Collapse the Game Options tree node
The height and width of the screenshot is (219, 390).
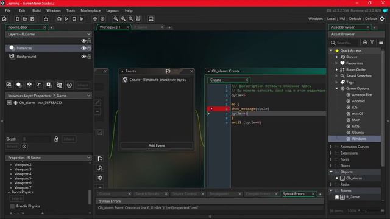[337, 88]
